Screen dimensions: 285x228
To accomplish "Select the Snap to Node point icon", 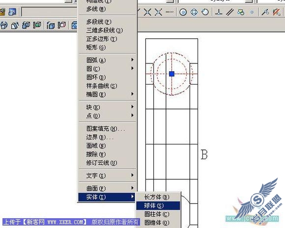I will pos(252,12).
